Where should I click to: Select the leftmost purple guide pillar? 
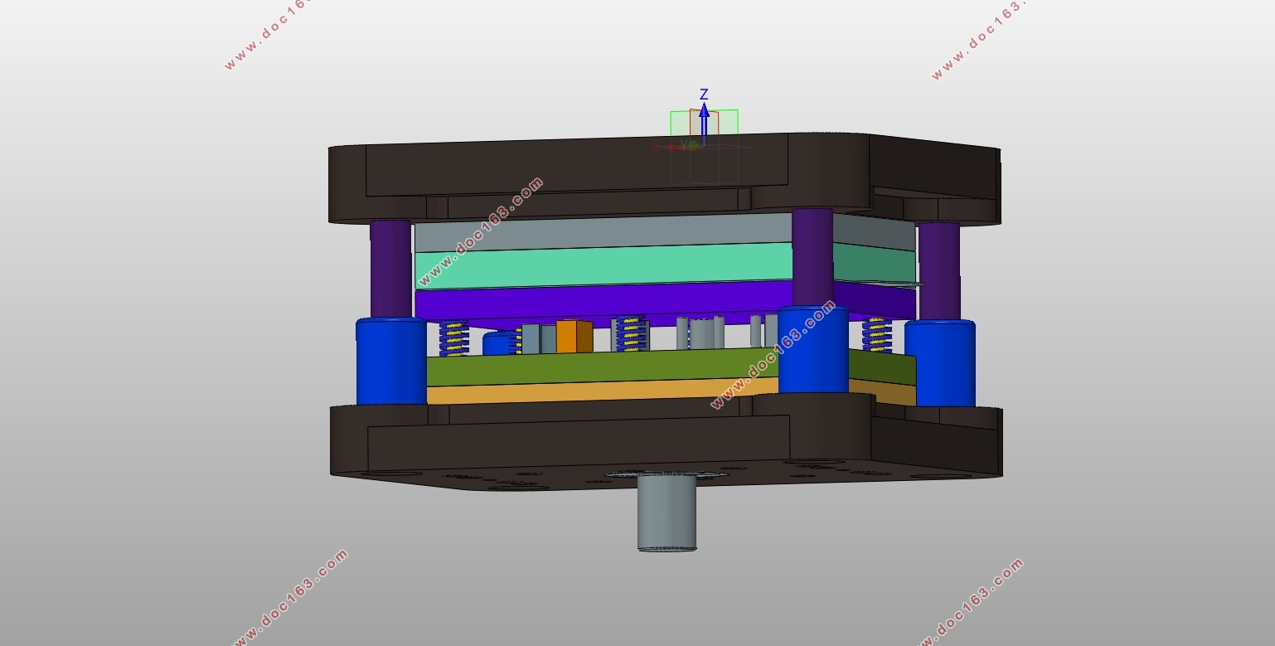click(390, 269)
